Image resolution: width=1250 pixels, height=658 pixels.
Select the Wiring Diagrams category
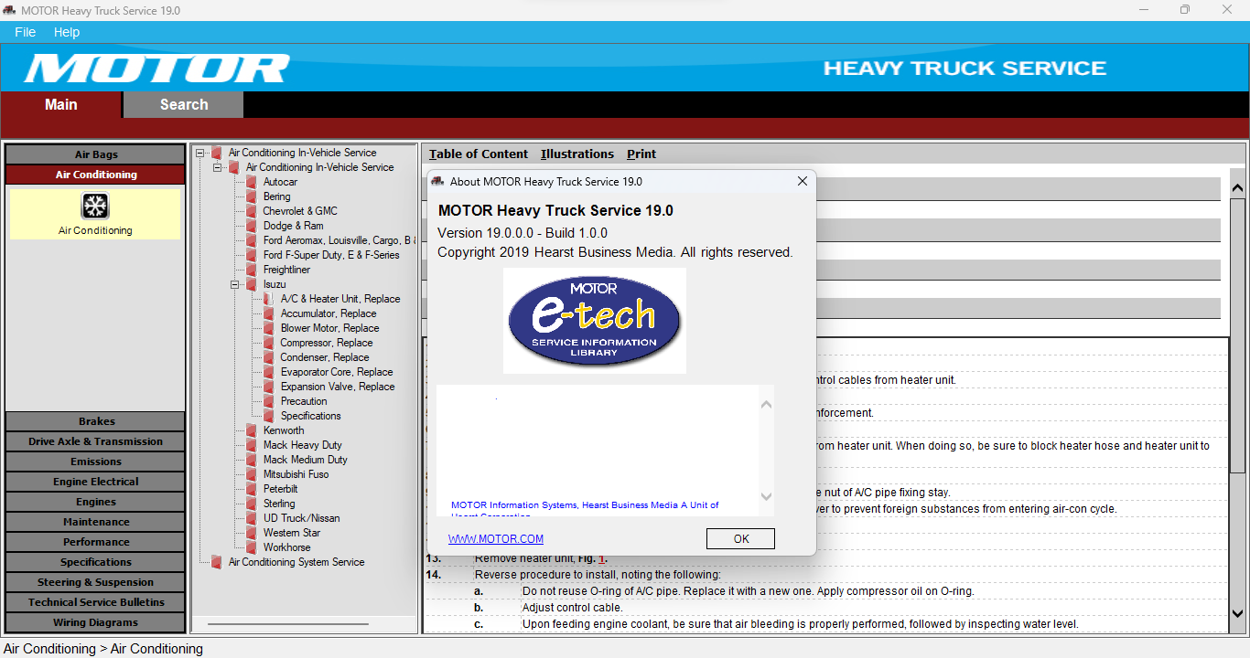click(x=95, y=622)
